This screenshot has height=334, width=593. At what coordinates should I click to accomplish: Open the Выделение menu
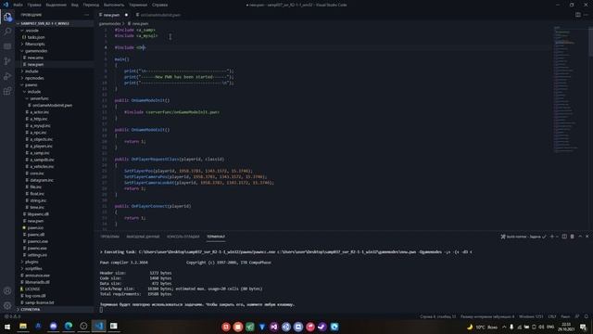pyautogui.click(x=56, y=5)
